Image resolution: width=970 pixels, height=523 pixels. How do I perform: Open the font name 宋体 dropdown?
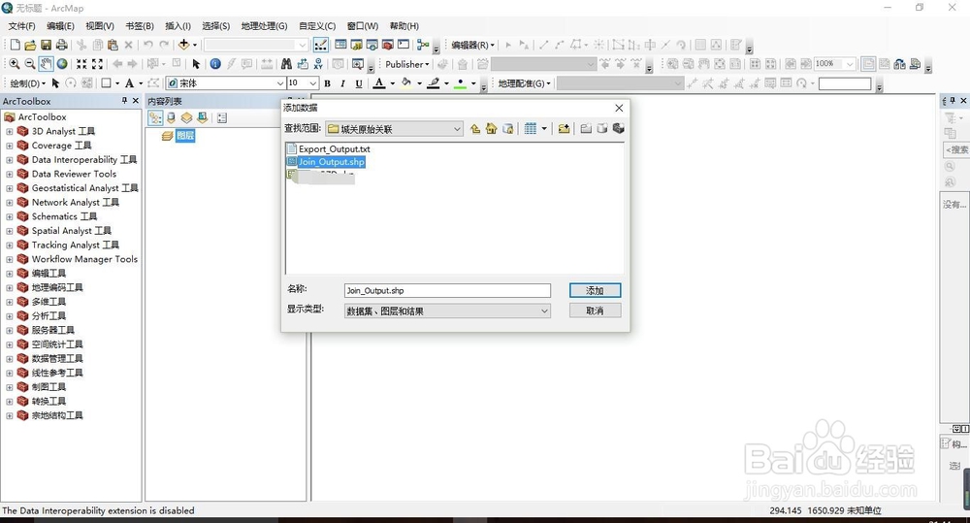click(x=279, y=82)
